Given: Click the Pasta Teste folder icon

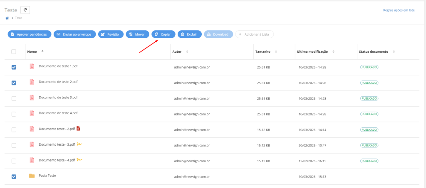Looking at the screenshot, I should [32, 176].
